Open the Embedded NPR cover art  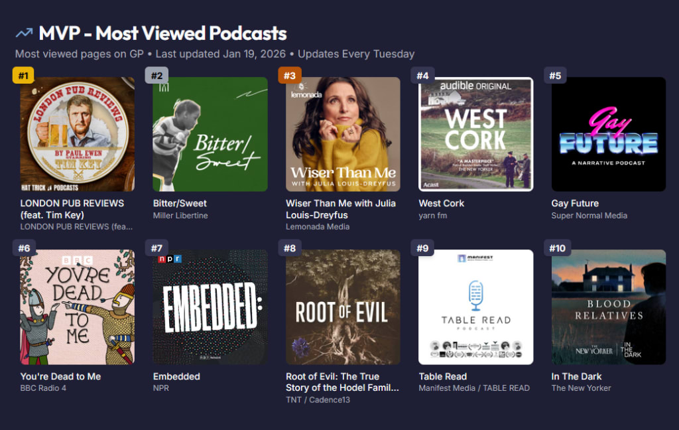click(210, 307)
